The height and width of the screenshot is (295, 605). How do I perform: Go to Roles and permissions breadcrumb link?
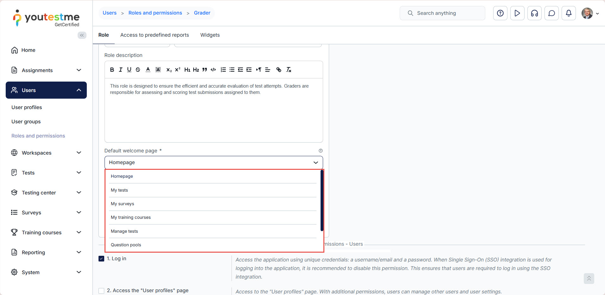[x=155, y=13]
